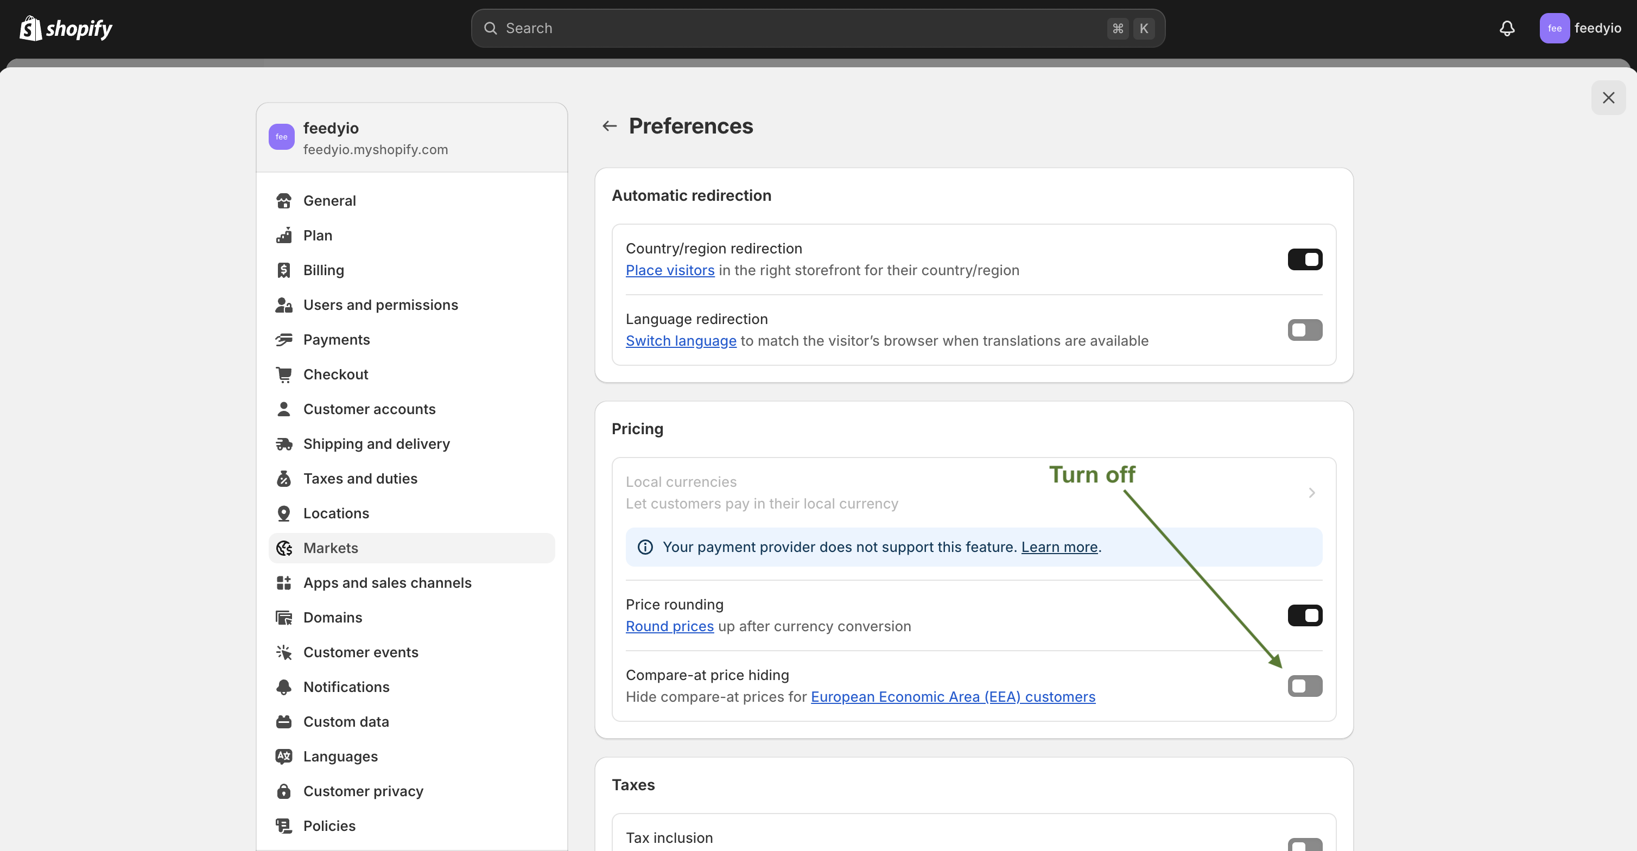Click the feedyio avatar in top bar
The image size is (1637, 851).
tap(1554, 28)
